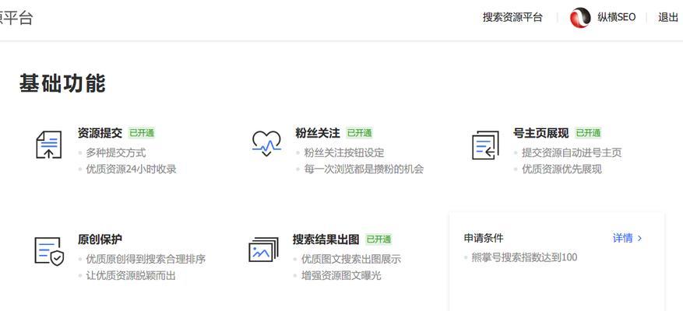Open the 原创保护 feature title

100,239
